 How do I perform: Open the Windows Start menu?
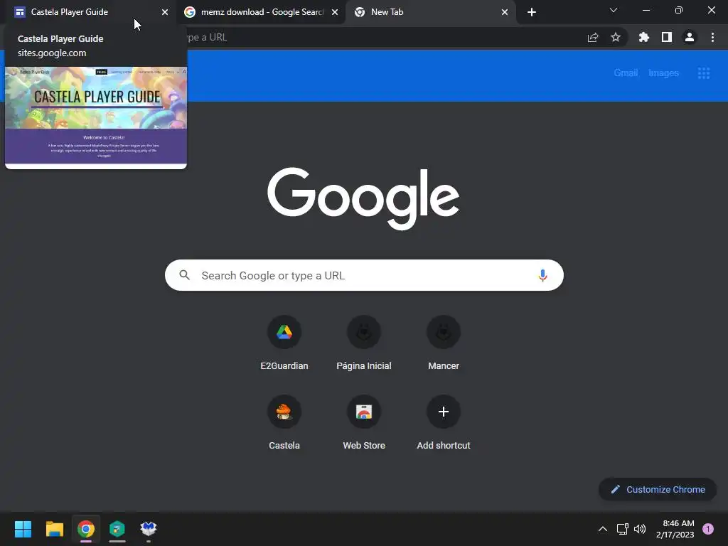point(23,529)
